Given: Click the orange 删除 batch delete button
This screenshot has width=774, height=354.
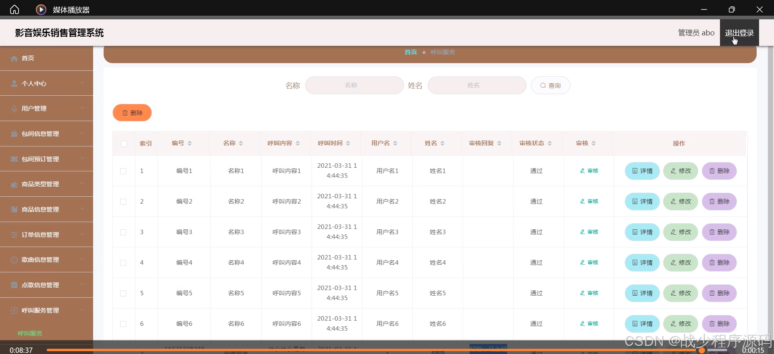Looking at the screenshot, I should point(132,113).
